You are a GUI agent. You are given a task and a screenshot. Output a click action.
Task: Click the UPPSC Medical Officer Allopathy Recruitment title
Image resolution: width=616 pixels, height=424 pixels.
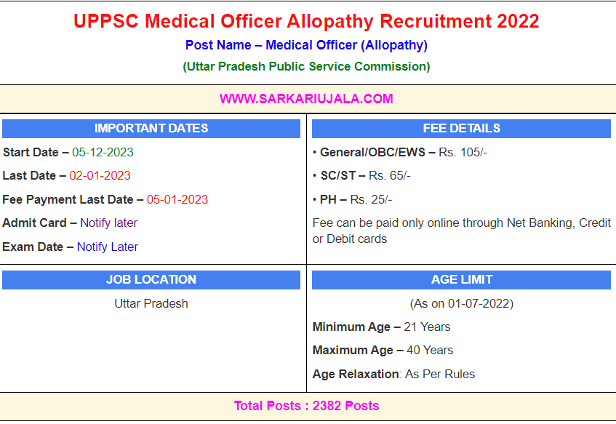tap(306, 21)
